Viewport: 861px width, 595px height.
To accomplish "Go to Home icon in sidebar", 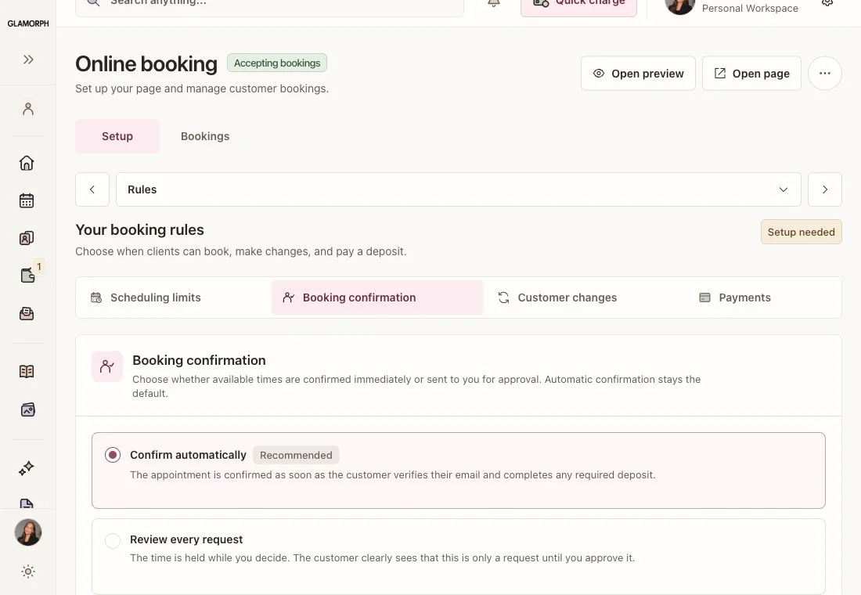I will click(27, 163).
